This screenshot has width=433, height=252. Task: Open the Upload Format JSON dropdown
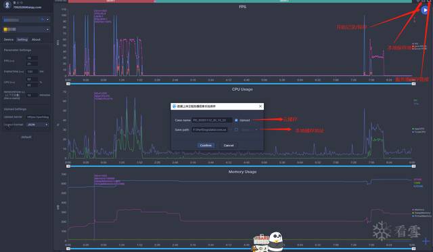[x=38, y=125]
